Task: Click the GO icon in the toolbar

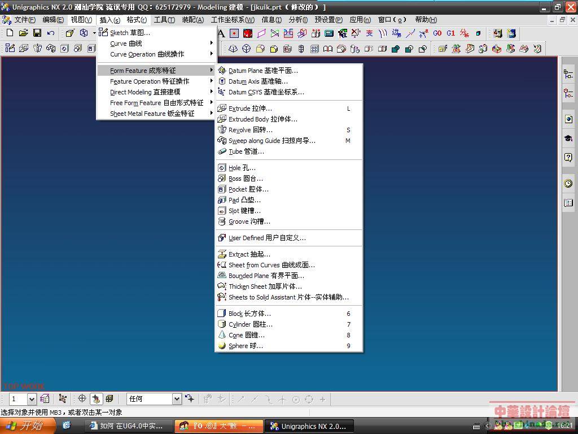Action: (x=437, y=33)
